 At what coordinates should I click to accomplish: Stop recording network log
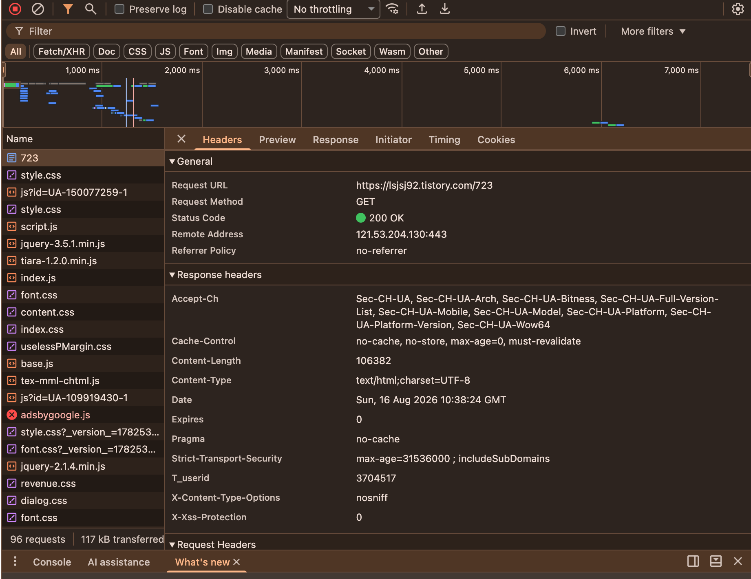[x=15, y=9]
